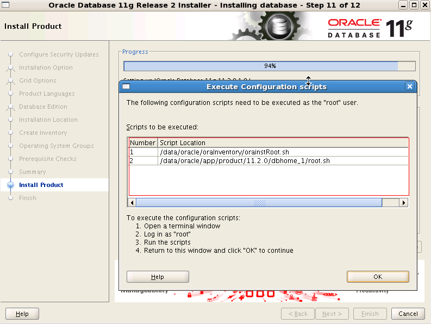The height and width of the screenshot is (324, 431).
Task: Select the dbhome_1/root.sh script row
Action: click(268, 160)
